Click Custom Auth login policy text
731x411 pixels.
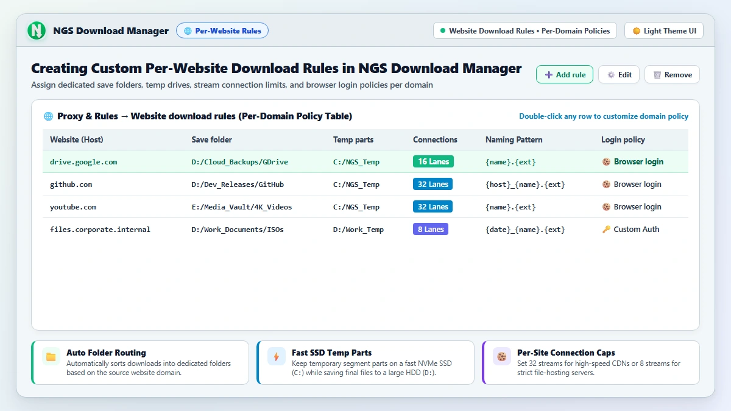(x=637, y=230)
